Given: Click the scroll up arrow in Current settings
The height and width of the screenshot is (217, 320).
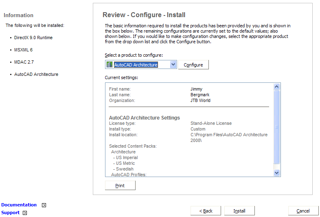Looking at the screenshot, I should [276, 87].
